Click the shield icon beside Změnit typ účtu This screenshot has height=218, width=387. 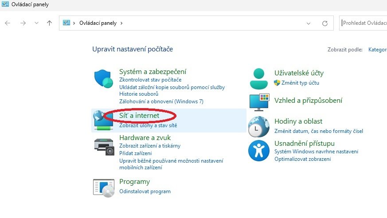(x=277, y=83)
